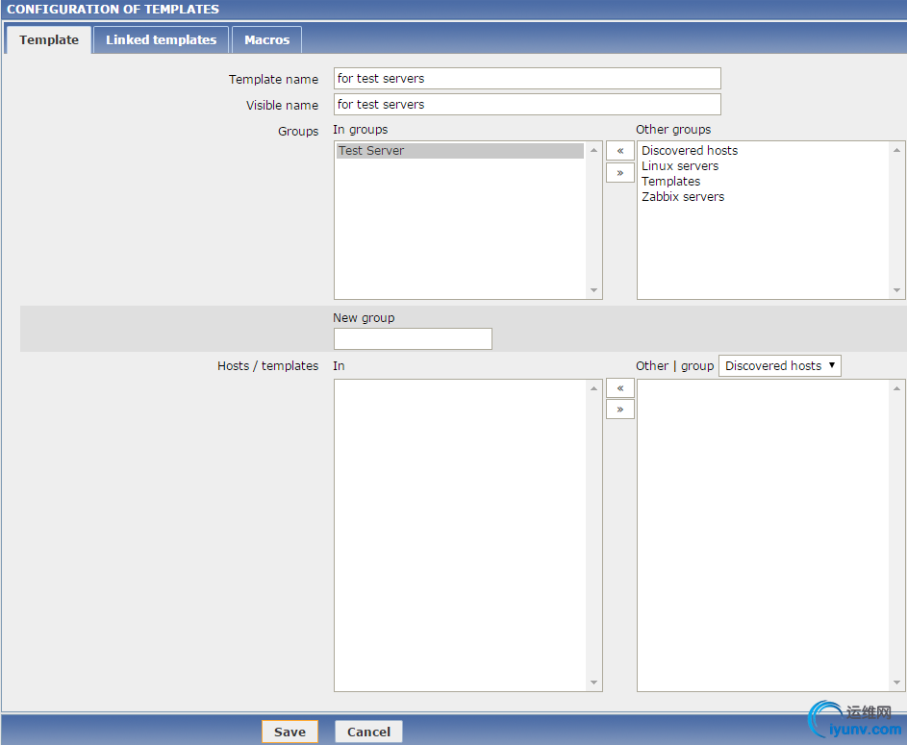This screenshot has width=907, height=745.
Task: Click the Template name input field
Action: tap(527, 79)
